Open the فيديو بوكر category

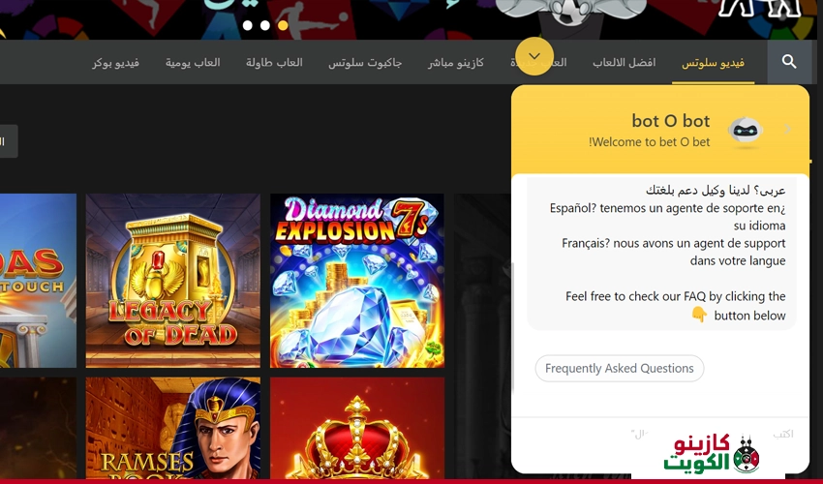115,63
